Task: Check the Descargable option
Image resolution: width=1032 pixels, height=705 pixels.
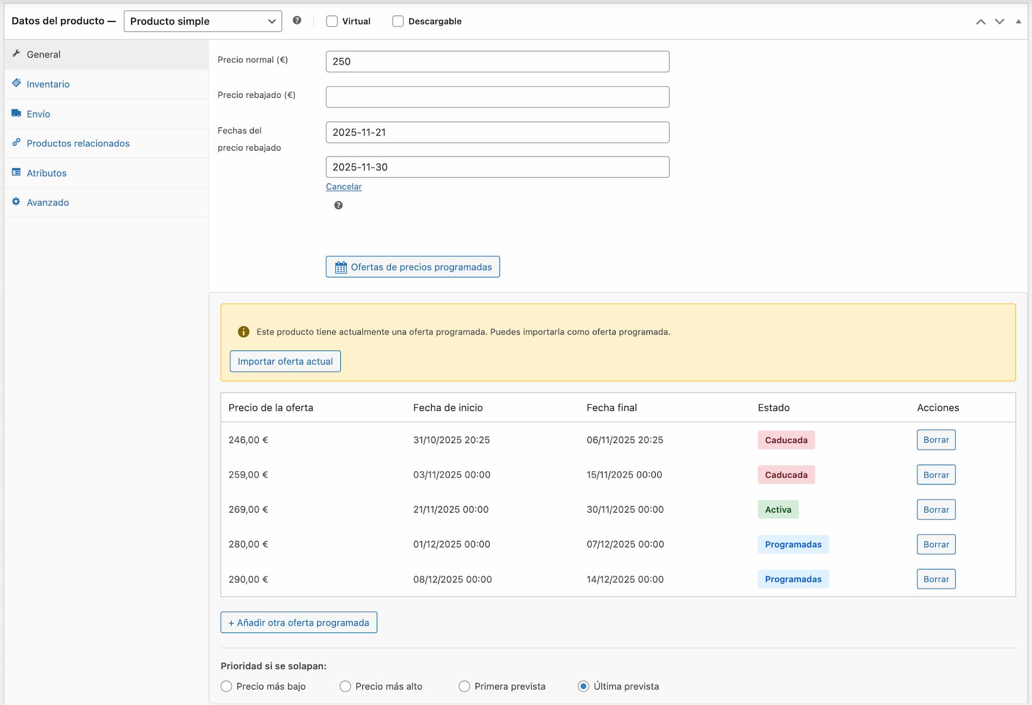Action: coord(398,21)
